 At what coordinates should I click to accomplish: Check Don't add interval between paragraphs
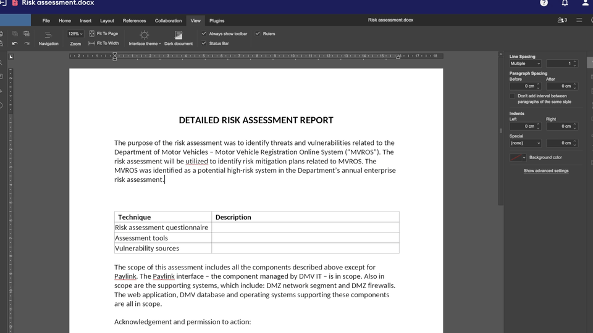513,96
